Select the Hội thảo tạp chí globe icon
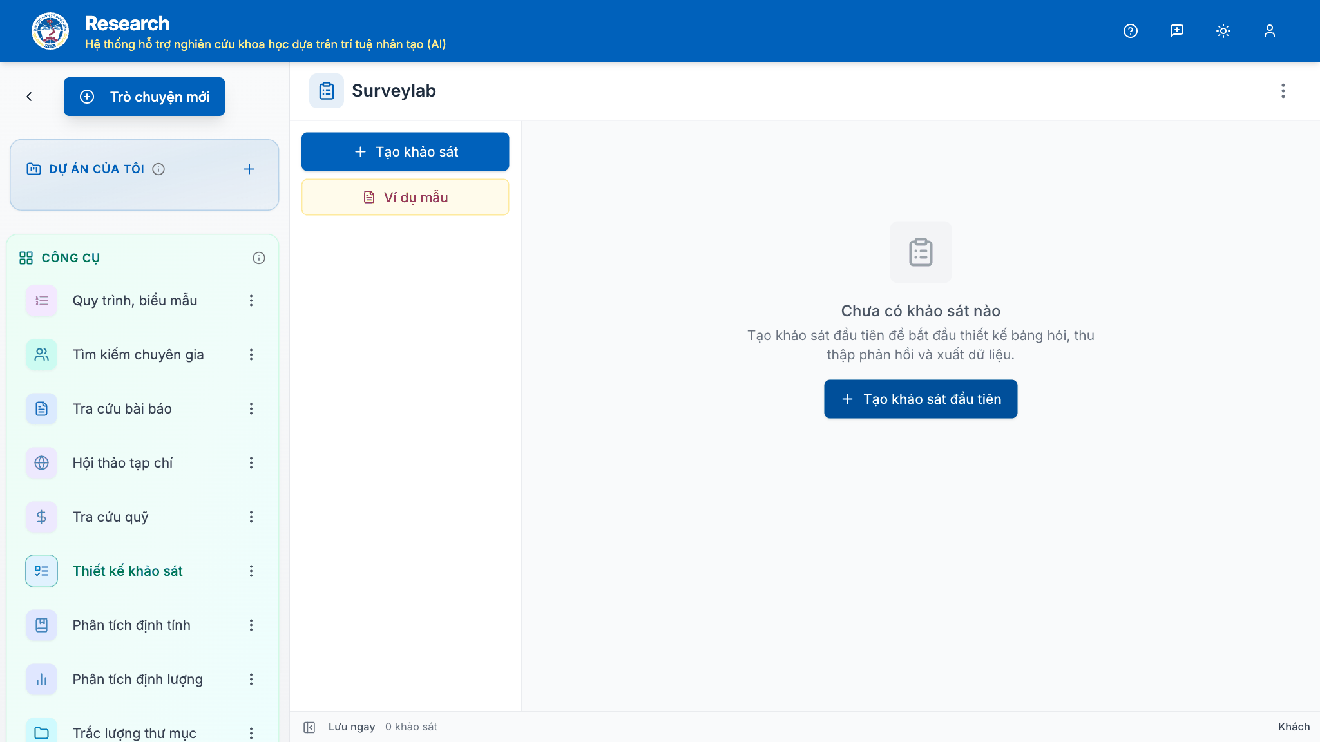1320x742 pixels. pyautogui.click(x=42, y=463)
